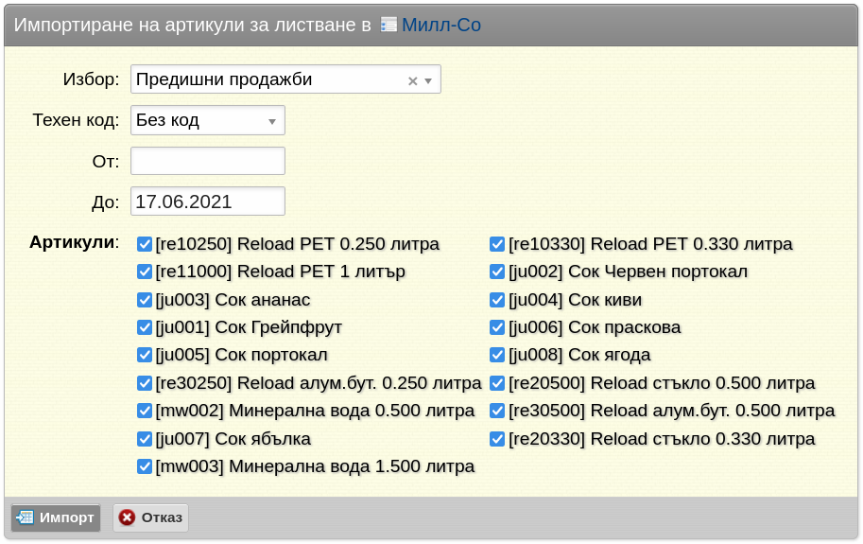
Task: Toggle [ju007] Сок ябълка checkbox
Action: [x=145, y=439]
